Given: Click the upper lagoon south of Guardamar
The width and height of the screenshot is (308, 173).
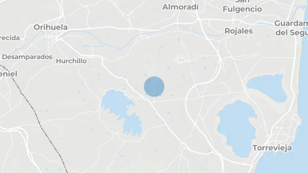Looking at the screenshot, I should [x=267, y=88].
